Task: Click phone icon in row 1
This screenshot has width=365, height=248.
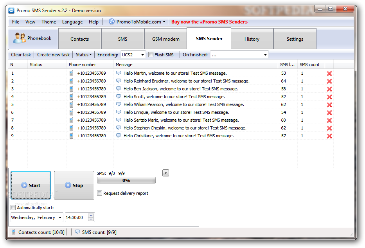Action: (72, 73)
